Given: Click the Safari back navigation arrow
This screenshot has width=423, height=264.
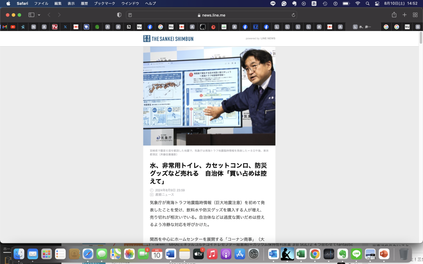Looking at the screenshot, I should [49, 14].
